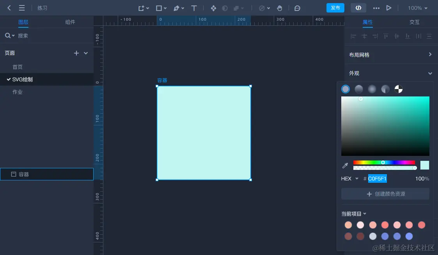Select the 容器 layer in layers list
Screen dimensions: 438x255
click(47, 174)
